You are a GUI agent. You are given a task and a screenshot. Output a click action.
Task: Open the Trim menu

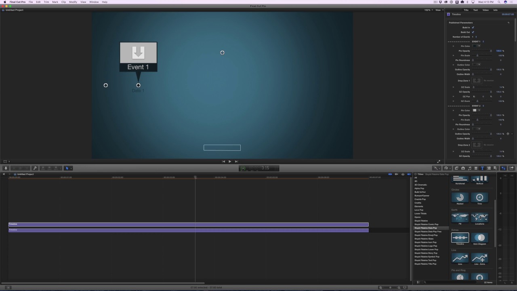click(x=46, y=2)
